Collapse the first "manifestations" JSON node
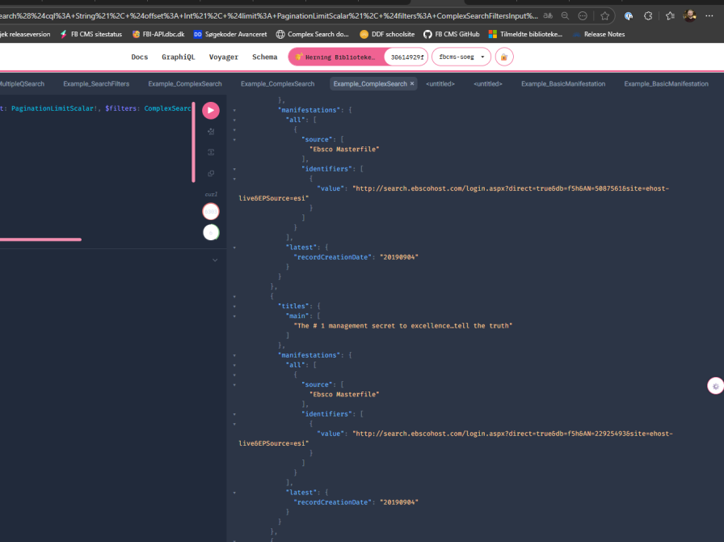 point(234,108)
